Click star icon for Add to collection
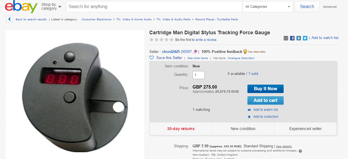The width and height of the screenshot is (348, 159). click(249, 117)
